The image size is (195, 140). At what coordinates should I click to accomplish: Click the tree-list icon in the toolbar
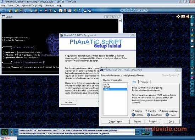click(31, 11)
